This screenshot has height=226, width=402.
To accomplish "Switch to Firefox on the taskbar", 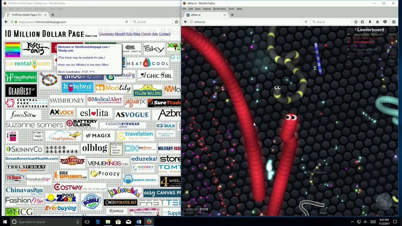I will pyautogui.click(x=149, y=222).
